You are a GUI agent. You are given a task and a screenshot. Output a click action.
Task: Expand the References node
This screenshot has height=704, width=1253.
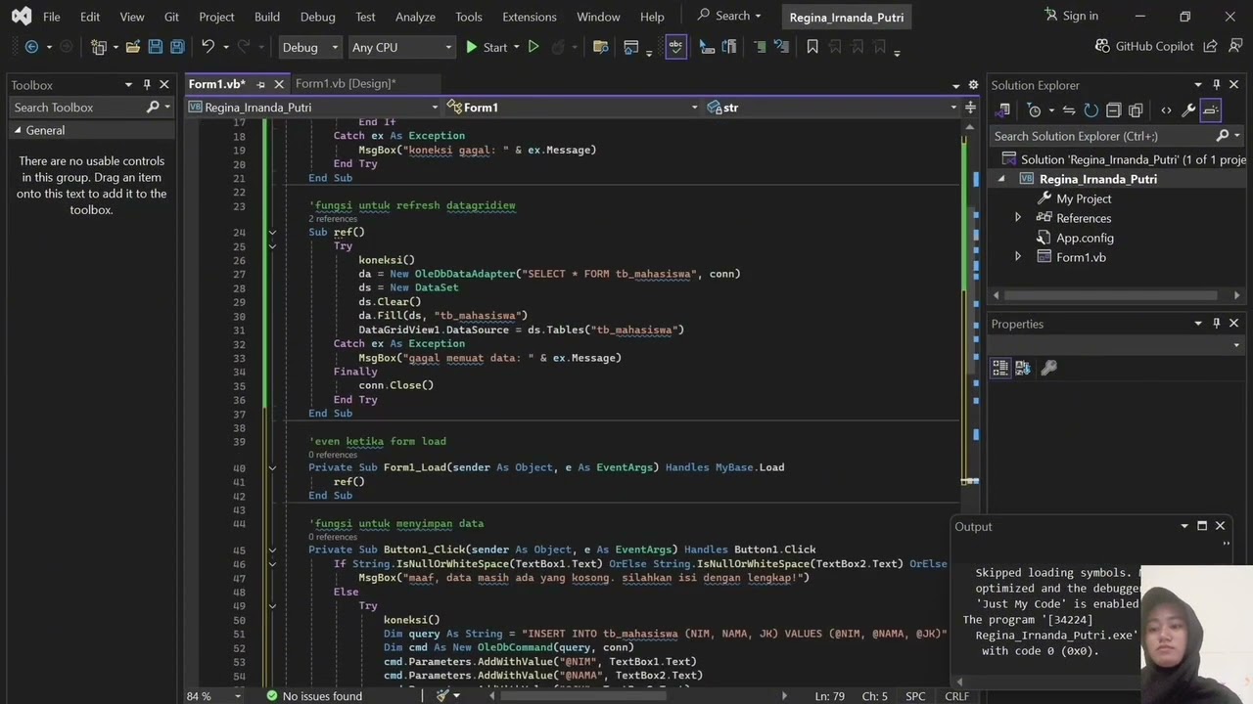click(x=1018, y=218)
